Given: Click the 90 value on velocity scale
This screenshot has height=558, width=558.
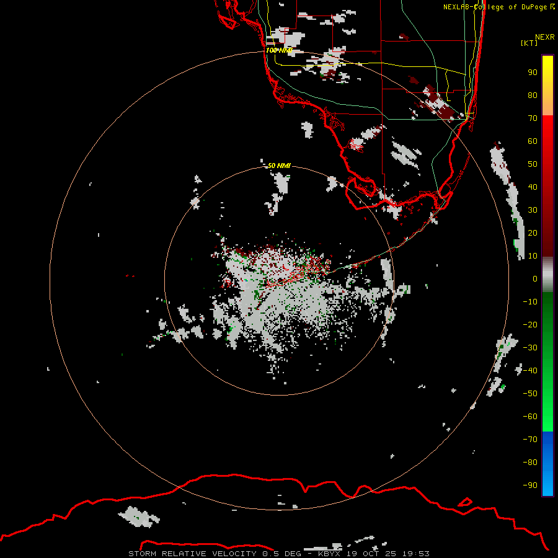Looking at the screenshot, I should coord(533,73).
